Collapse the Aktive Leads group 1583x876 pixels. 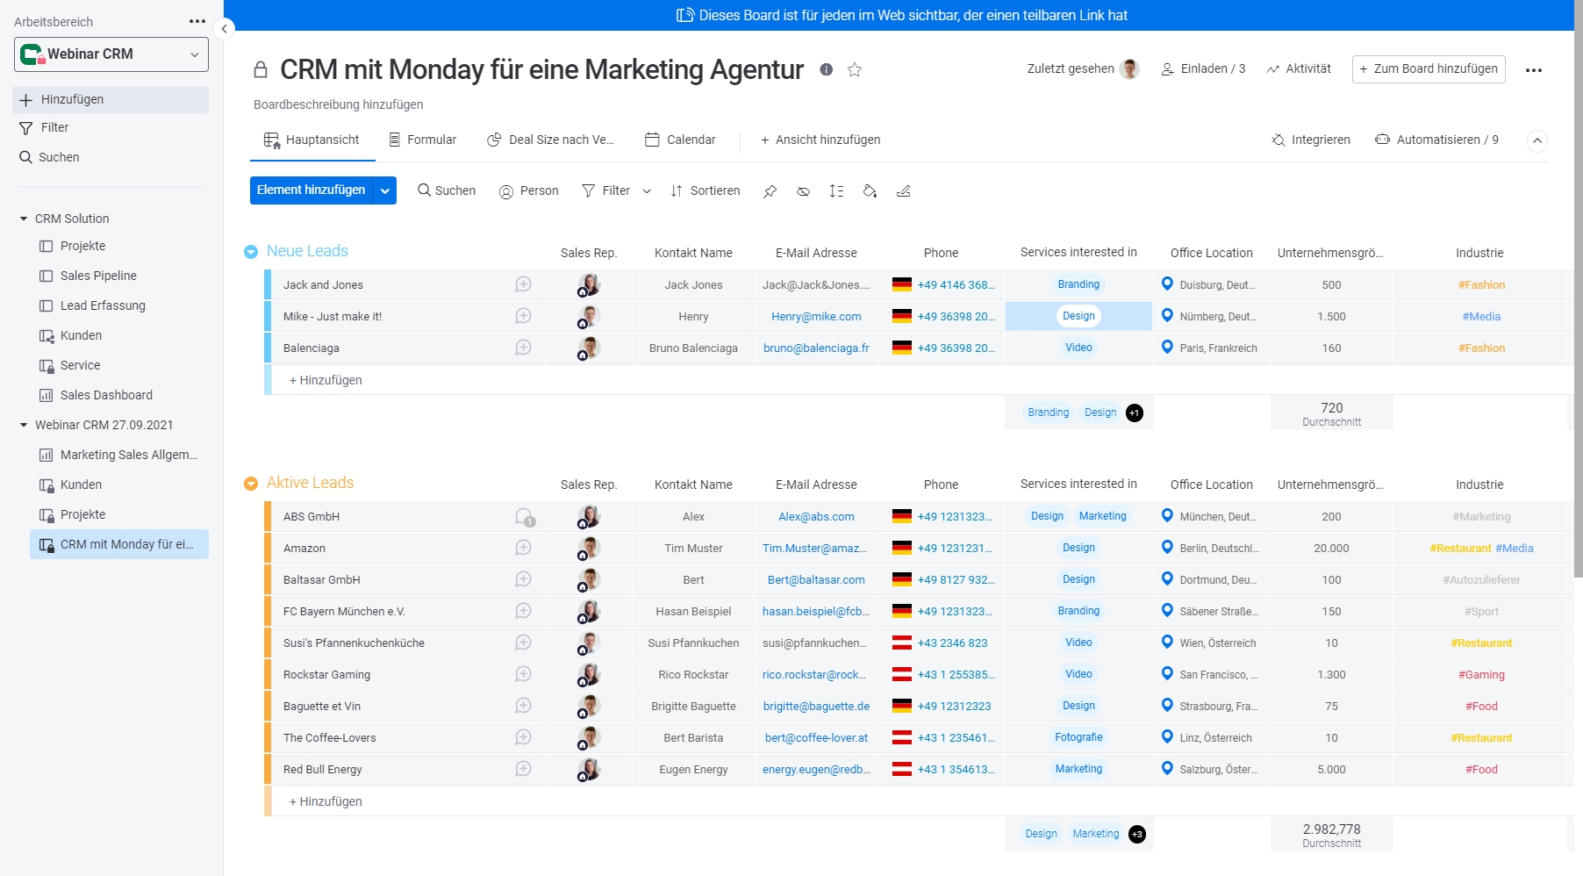pyautogui.click(x=251, y=484)
